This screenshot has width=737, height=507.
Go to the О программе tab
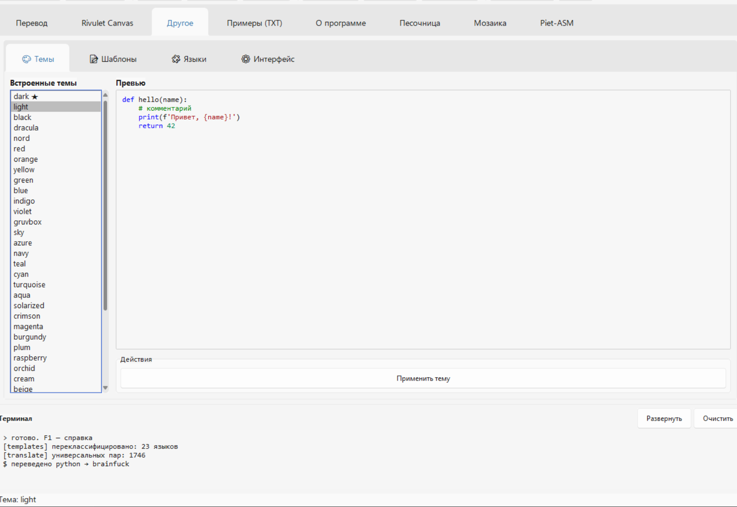pos(341,23)
